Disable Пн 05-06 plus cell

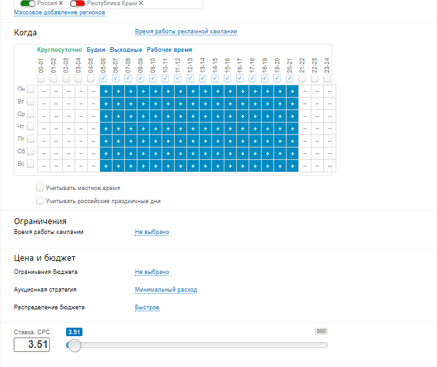pos(106,91)
